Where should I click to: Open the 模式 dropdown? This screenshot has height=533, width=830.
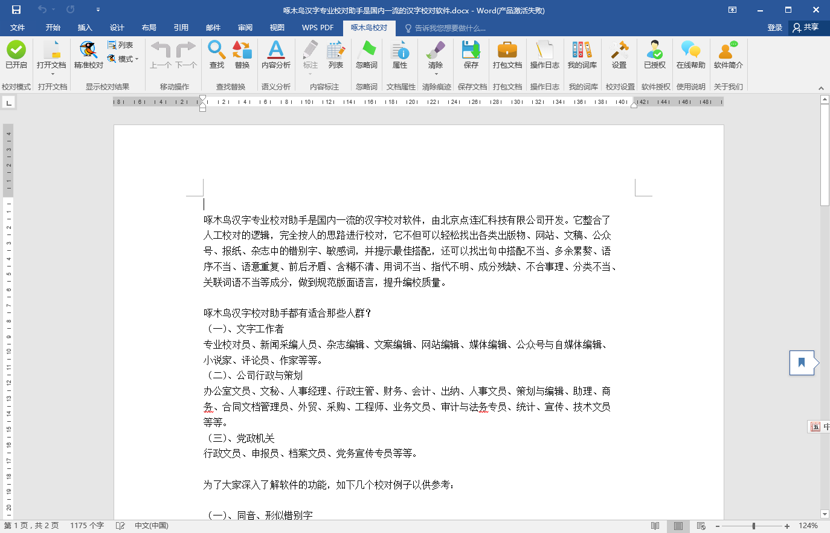(123, 59)
